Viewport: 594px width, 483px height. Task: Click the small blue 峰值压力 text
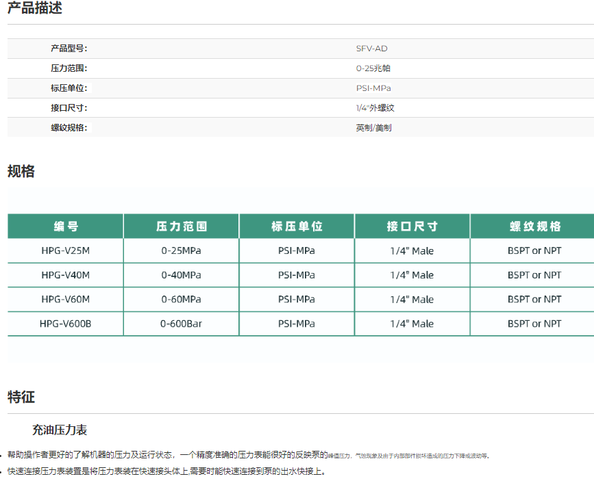pyautogui.click(x=339, y=456)
